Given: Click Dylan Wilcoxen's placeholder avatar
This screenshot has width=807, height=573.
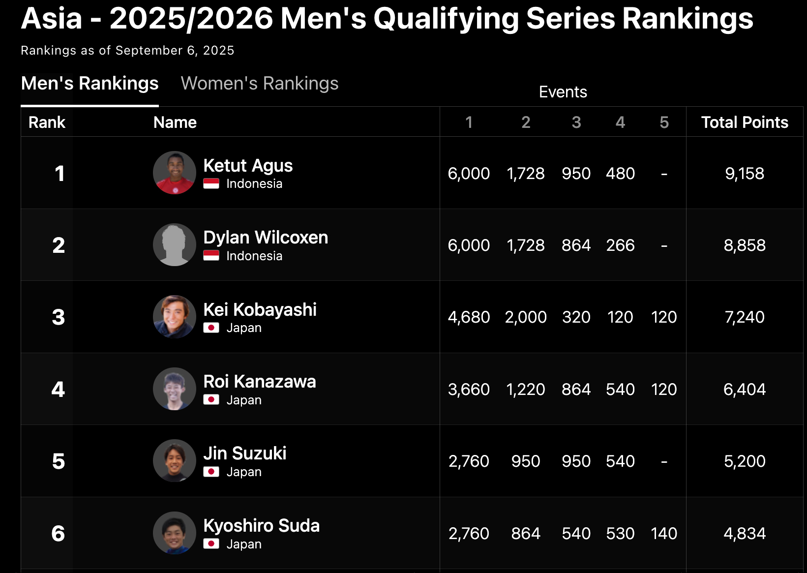Looking at the screenshot, I should point(175,245).
